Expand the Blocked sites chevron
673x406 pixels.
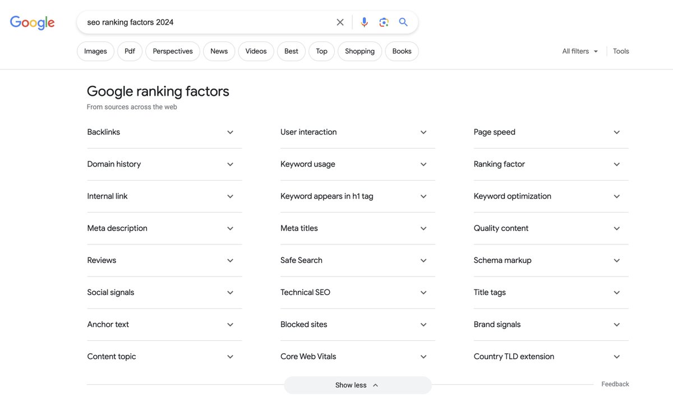(x=423, y=324)
